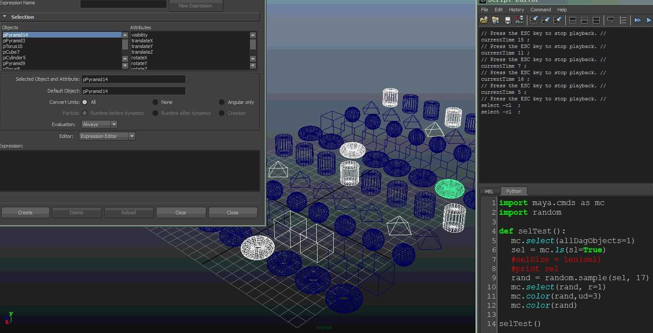Select visibility in Attributes list
This screenshot has width=653, height=333.
click(190, 35)
